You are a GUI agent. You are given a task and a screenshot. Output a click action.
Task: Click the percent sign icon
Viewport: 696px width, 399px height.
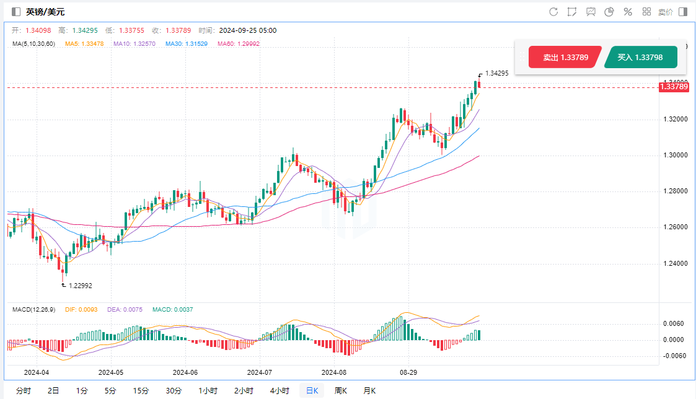[x=628, y=12]
